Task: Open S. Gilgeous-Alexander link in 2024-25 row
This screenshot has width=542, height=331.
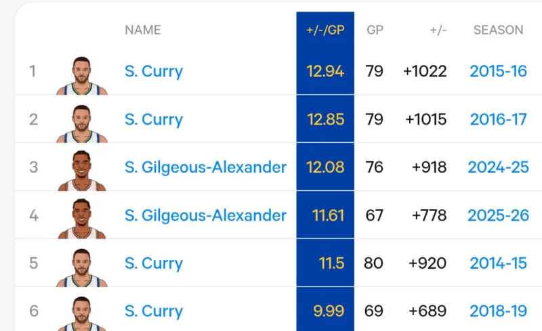Action: [205, 167]
